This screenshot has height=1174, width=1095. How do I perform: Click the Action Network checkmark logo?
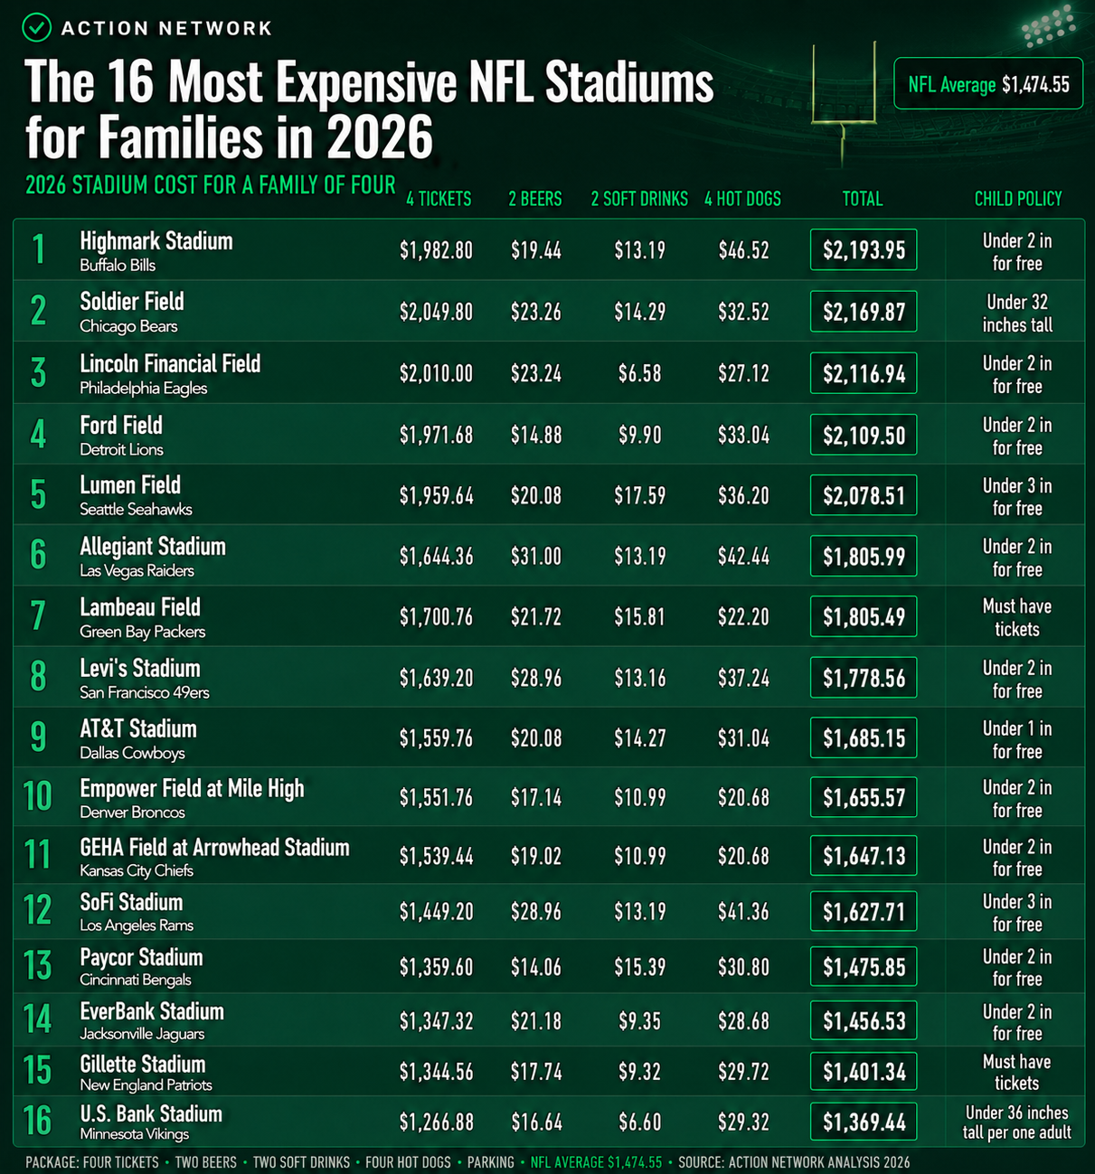point(37,28)
